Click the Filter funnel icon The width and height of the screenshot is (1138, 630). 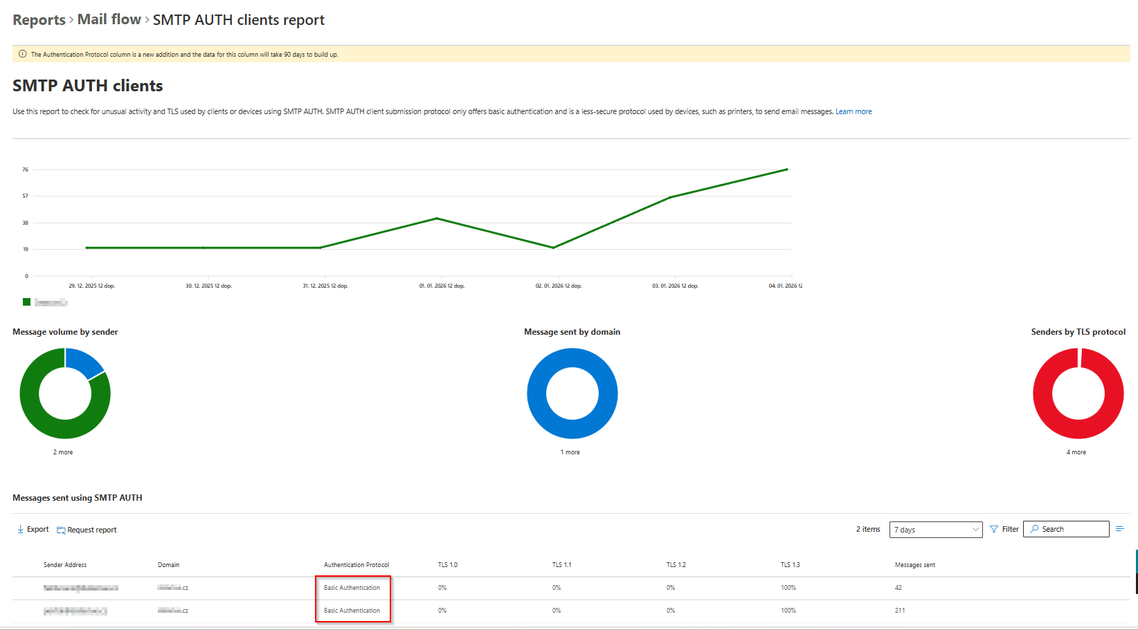click(994, 530)
